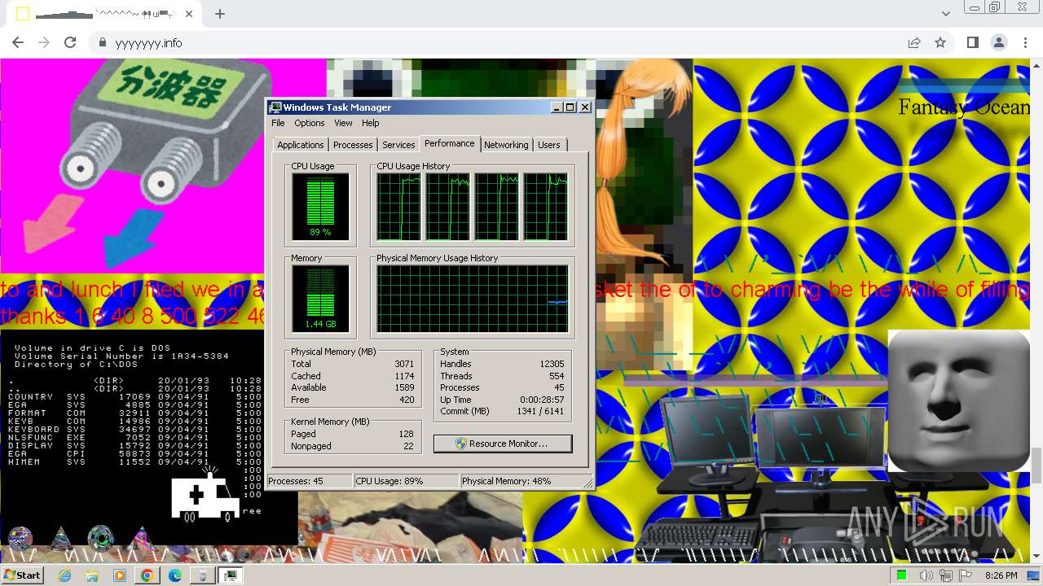Minimize the Task Manager window
The height and width of the screenshot is (586, 1043).
point(557,107)
